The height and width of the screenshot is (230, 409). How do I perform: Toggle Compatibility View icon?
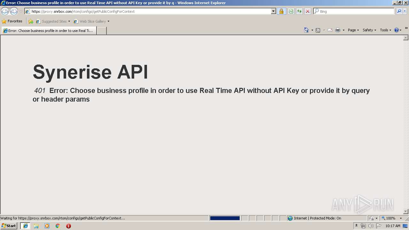pyautogui.click(x=291, y=11)
